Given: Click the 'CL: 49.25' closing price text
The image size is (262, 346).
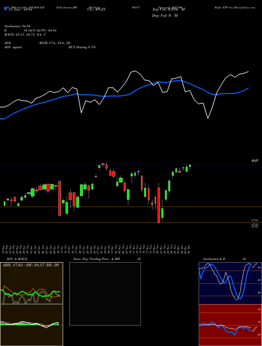Looking at the screenshot, I should pos(96,9).
